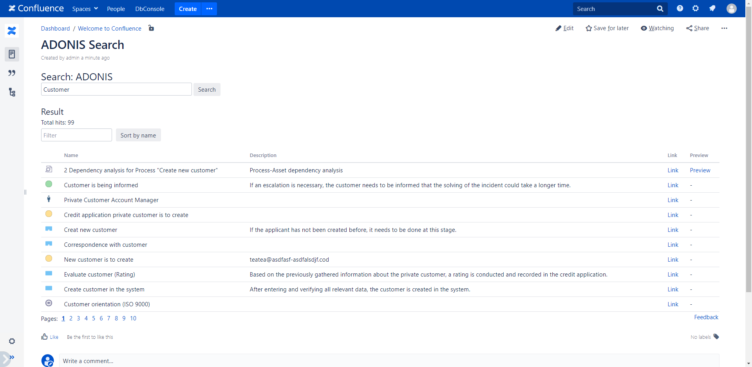The width and height of the screenshot is (752, 367).
Task: Toggle Save for later star
Action: 607,28
